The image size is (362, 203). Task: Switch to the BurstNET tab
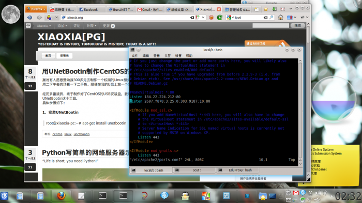[120, 9]
